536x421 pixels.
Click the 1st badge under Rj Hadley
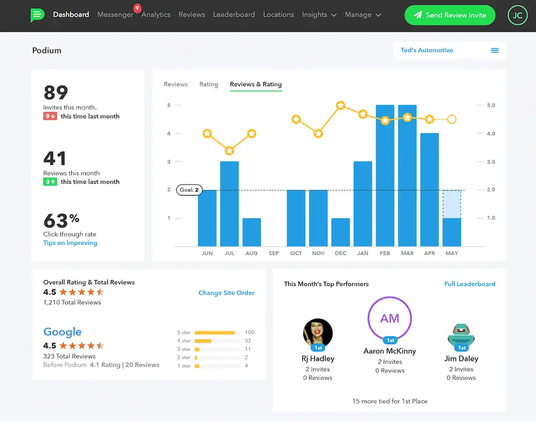tap(318, 348)
